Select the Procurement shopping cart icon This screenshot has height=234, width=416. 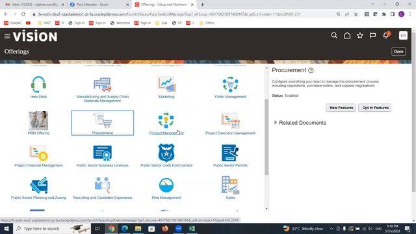point(103,120)
